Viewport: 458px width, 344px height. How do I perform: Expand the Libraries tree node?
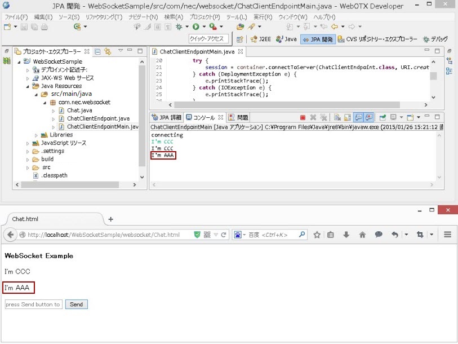pos(37,135)
